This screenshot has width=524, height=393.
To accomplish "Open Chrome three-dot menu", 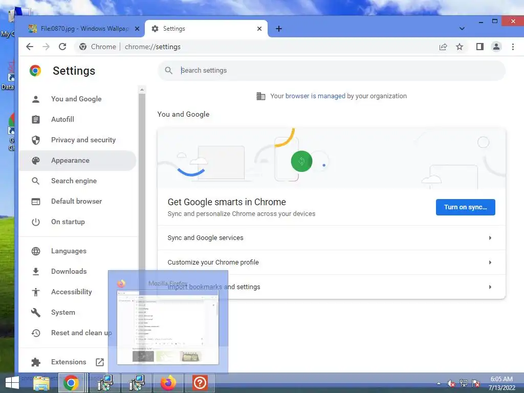I will [513, 47].
